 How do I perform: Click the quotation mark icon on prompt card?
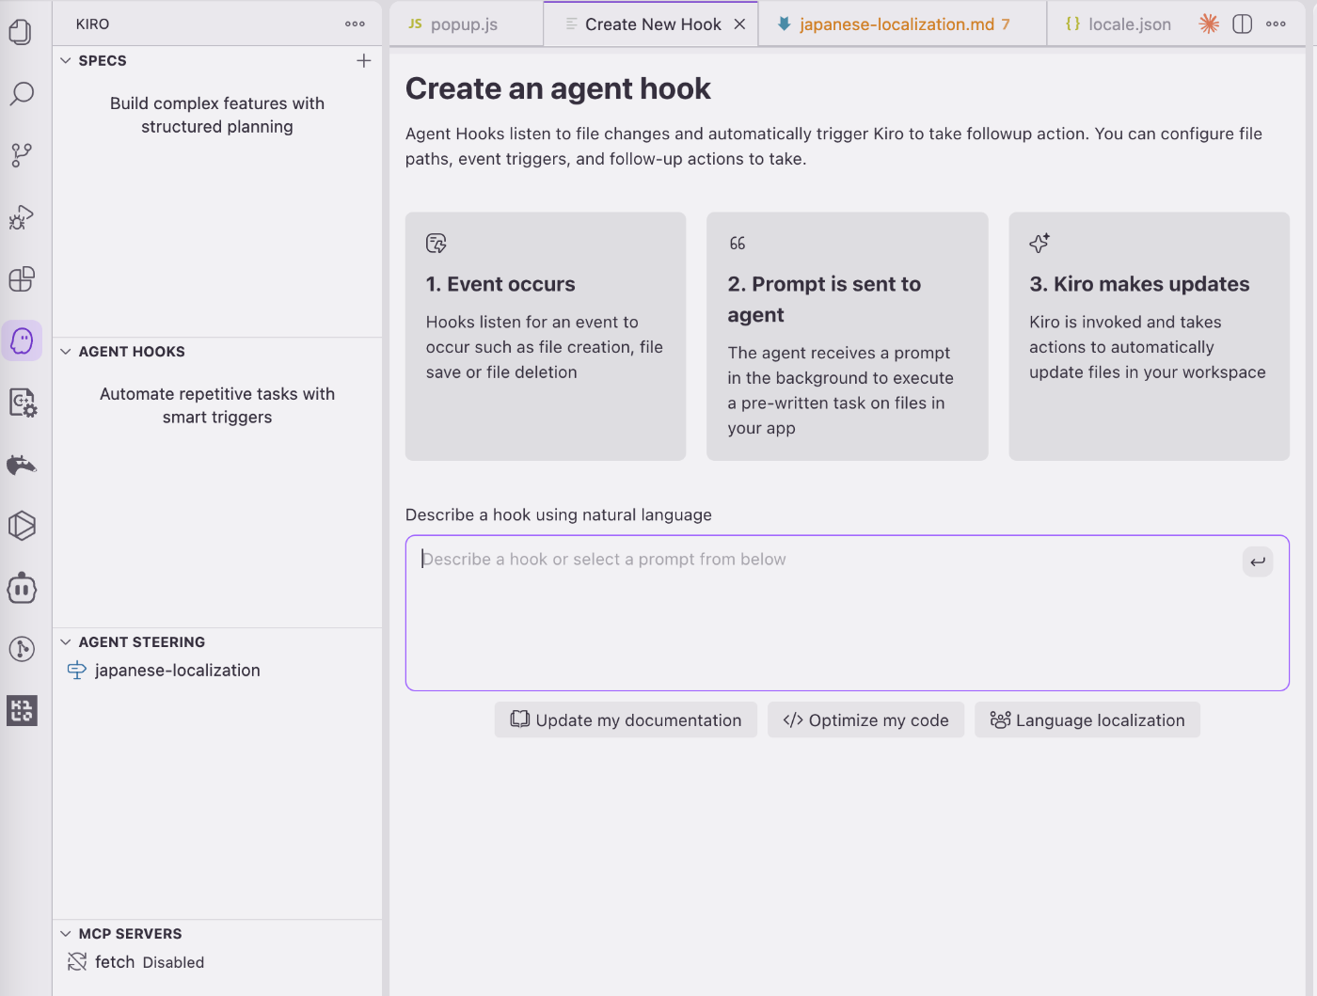click(738, 244)
